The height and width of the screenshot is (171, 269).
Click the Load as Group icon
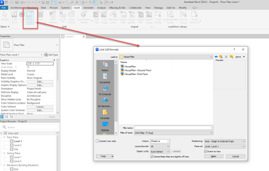pyautogui.click(x=183, y=17)
